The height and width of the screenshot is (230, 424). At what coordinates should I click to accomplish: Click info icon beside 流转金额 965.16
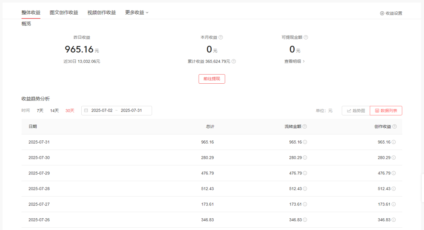(x=305, y=142)
